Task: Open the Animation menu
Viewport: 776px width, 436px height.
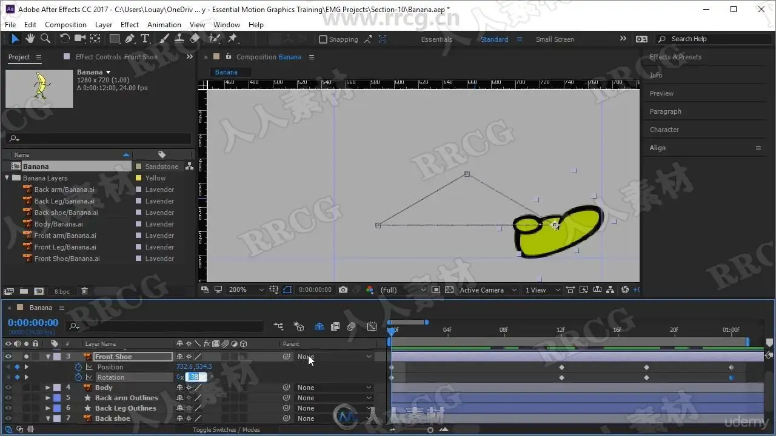Action: (x=164, y=25)
